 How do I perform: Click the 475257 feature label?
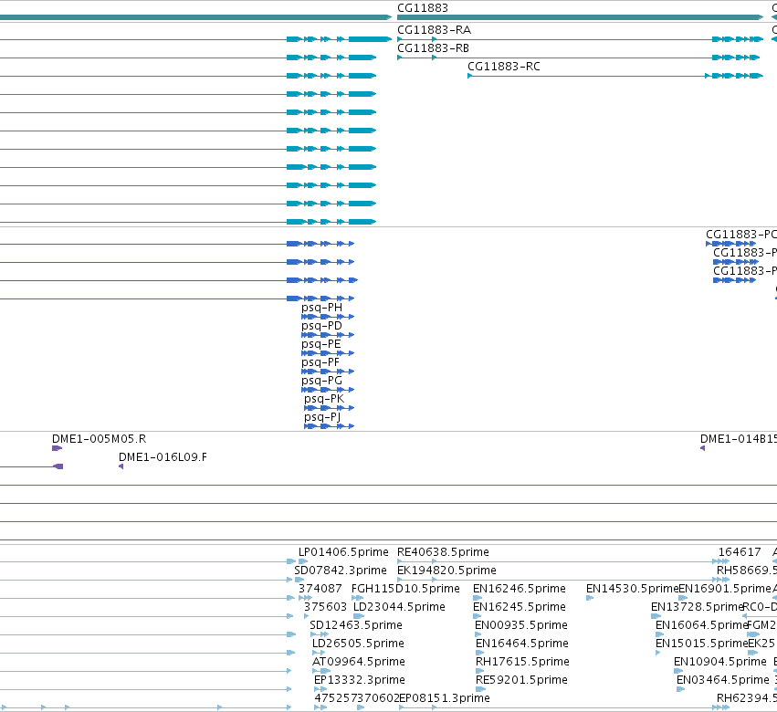[x=335, y=698]
